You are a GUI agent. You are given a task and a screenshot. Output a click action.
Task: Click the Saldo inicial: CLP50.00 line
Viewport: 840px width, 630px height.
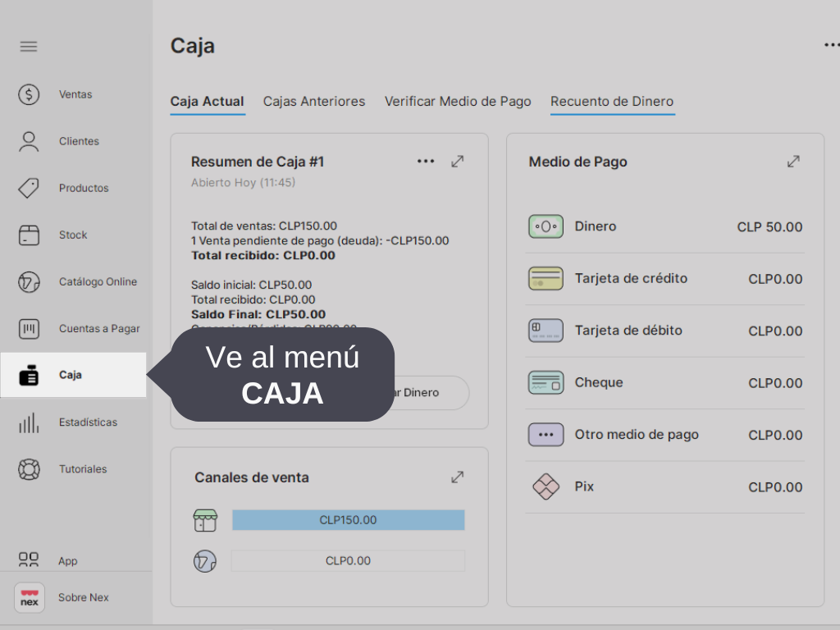[251, 285]
